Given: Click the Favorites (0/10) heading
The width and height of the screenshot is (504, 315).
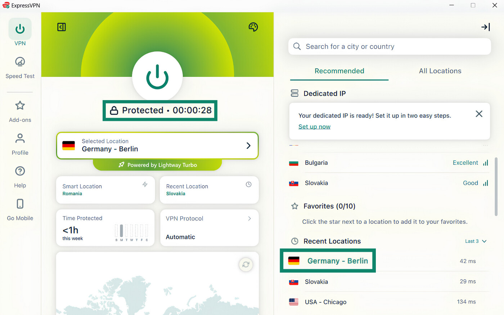Looking at the screenshot, I should pyautogui.click(x=329, y=206).
